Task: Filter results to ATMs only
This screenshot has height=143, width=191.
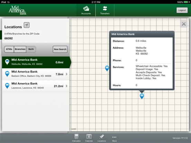Action: pyautogui.click(x=9, y=49)
